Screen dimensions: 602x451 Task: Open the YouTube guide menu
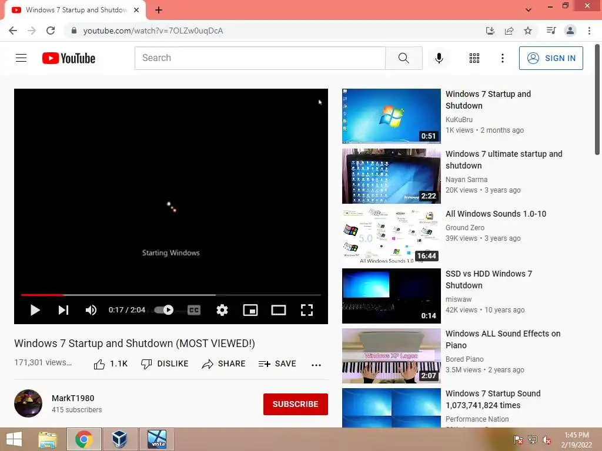[21, 58]
